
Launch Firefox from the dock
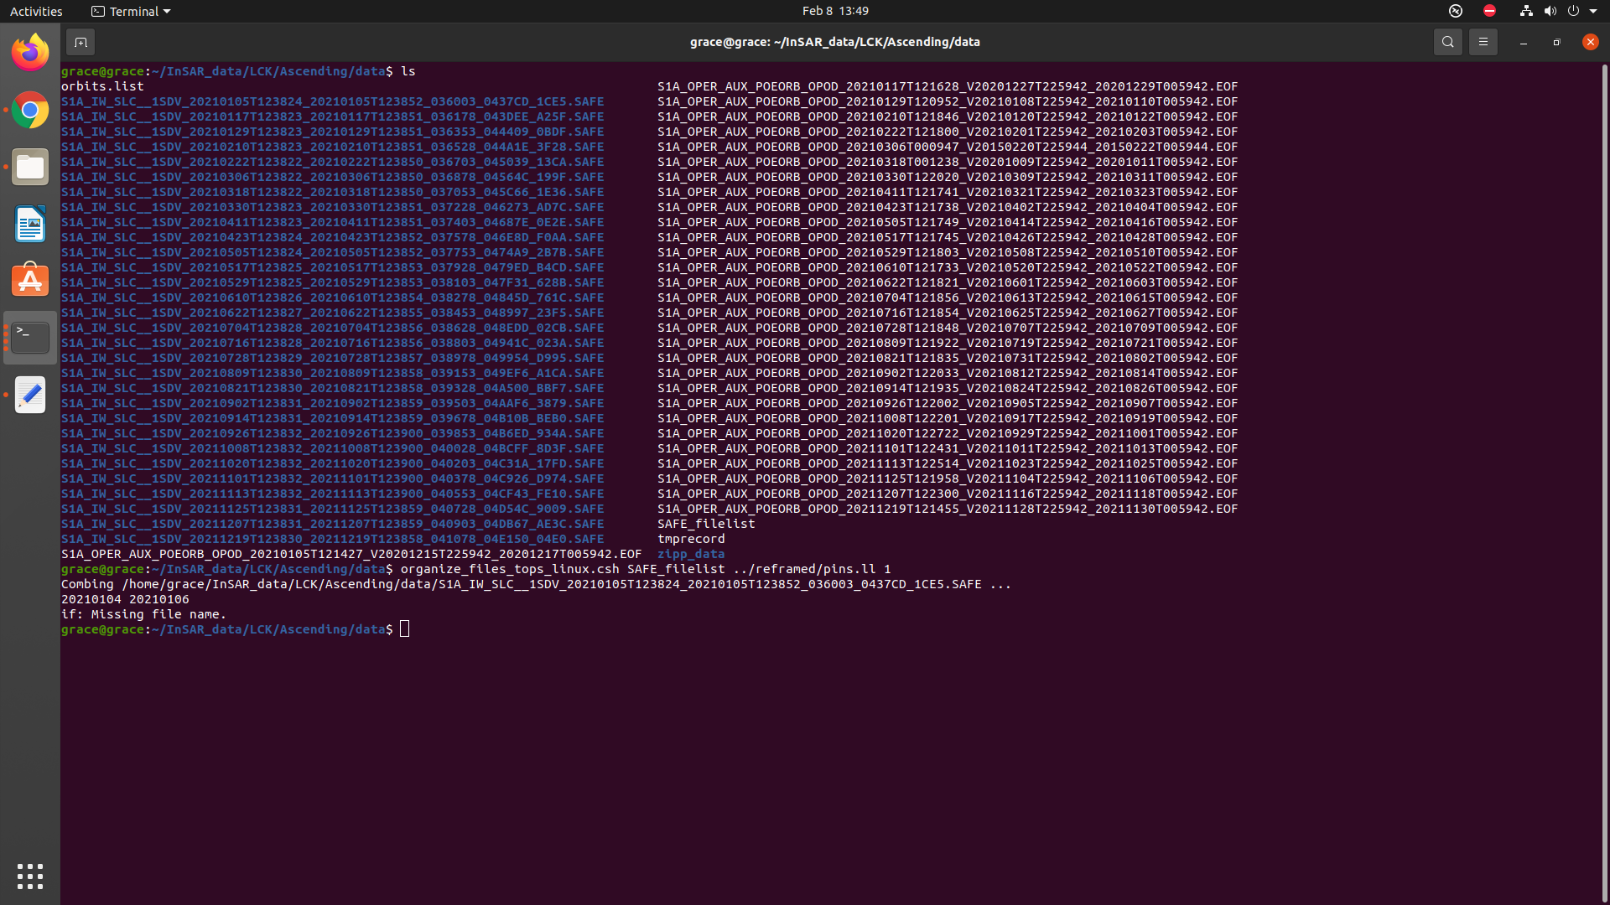30,52
